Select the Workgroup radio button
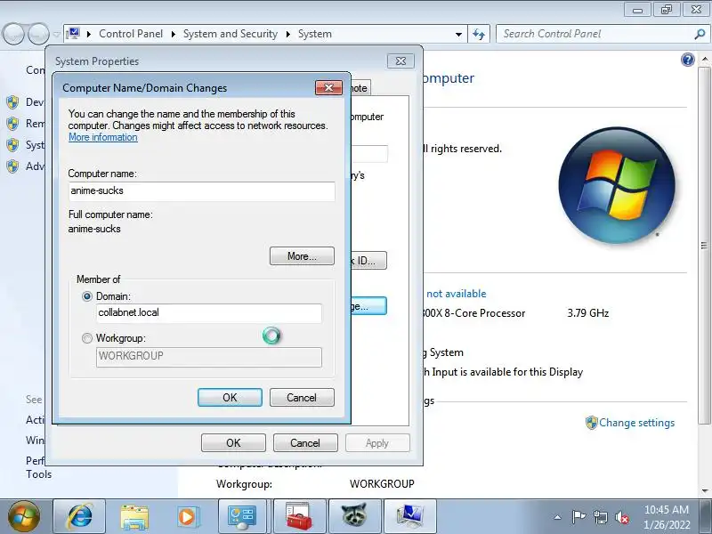The image size is (712, 534). [x=86, y=338]
